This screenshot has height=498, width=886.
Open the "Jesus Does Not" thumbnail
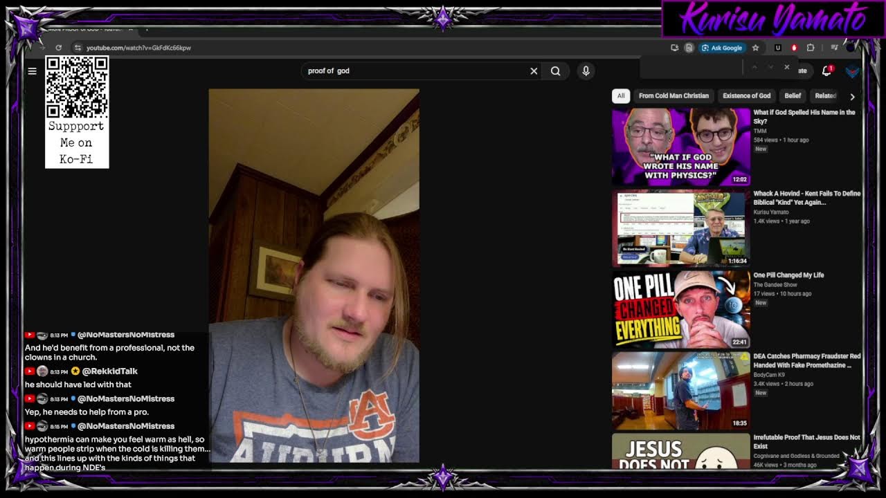click(x=681, y=451)
